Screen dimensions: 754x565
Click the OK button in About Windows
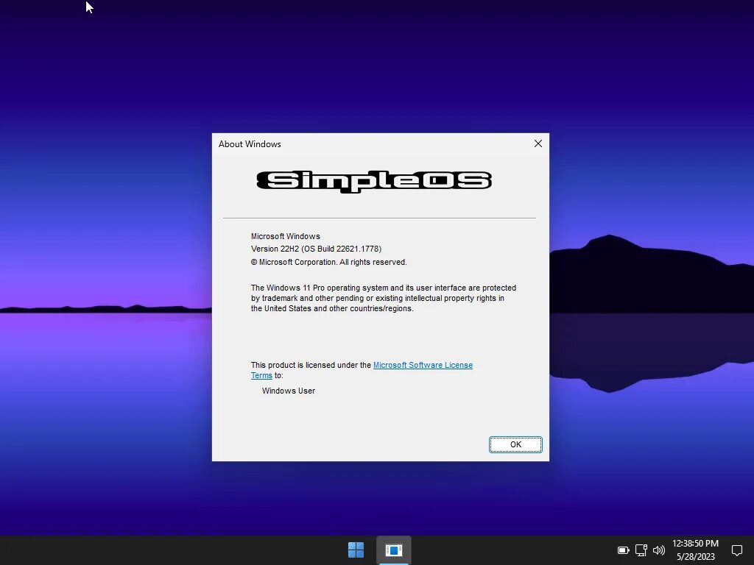pos(515,444)
